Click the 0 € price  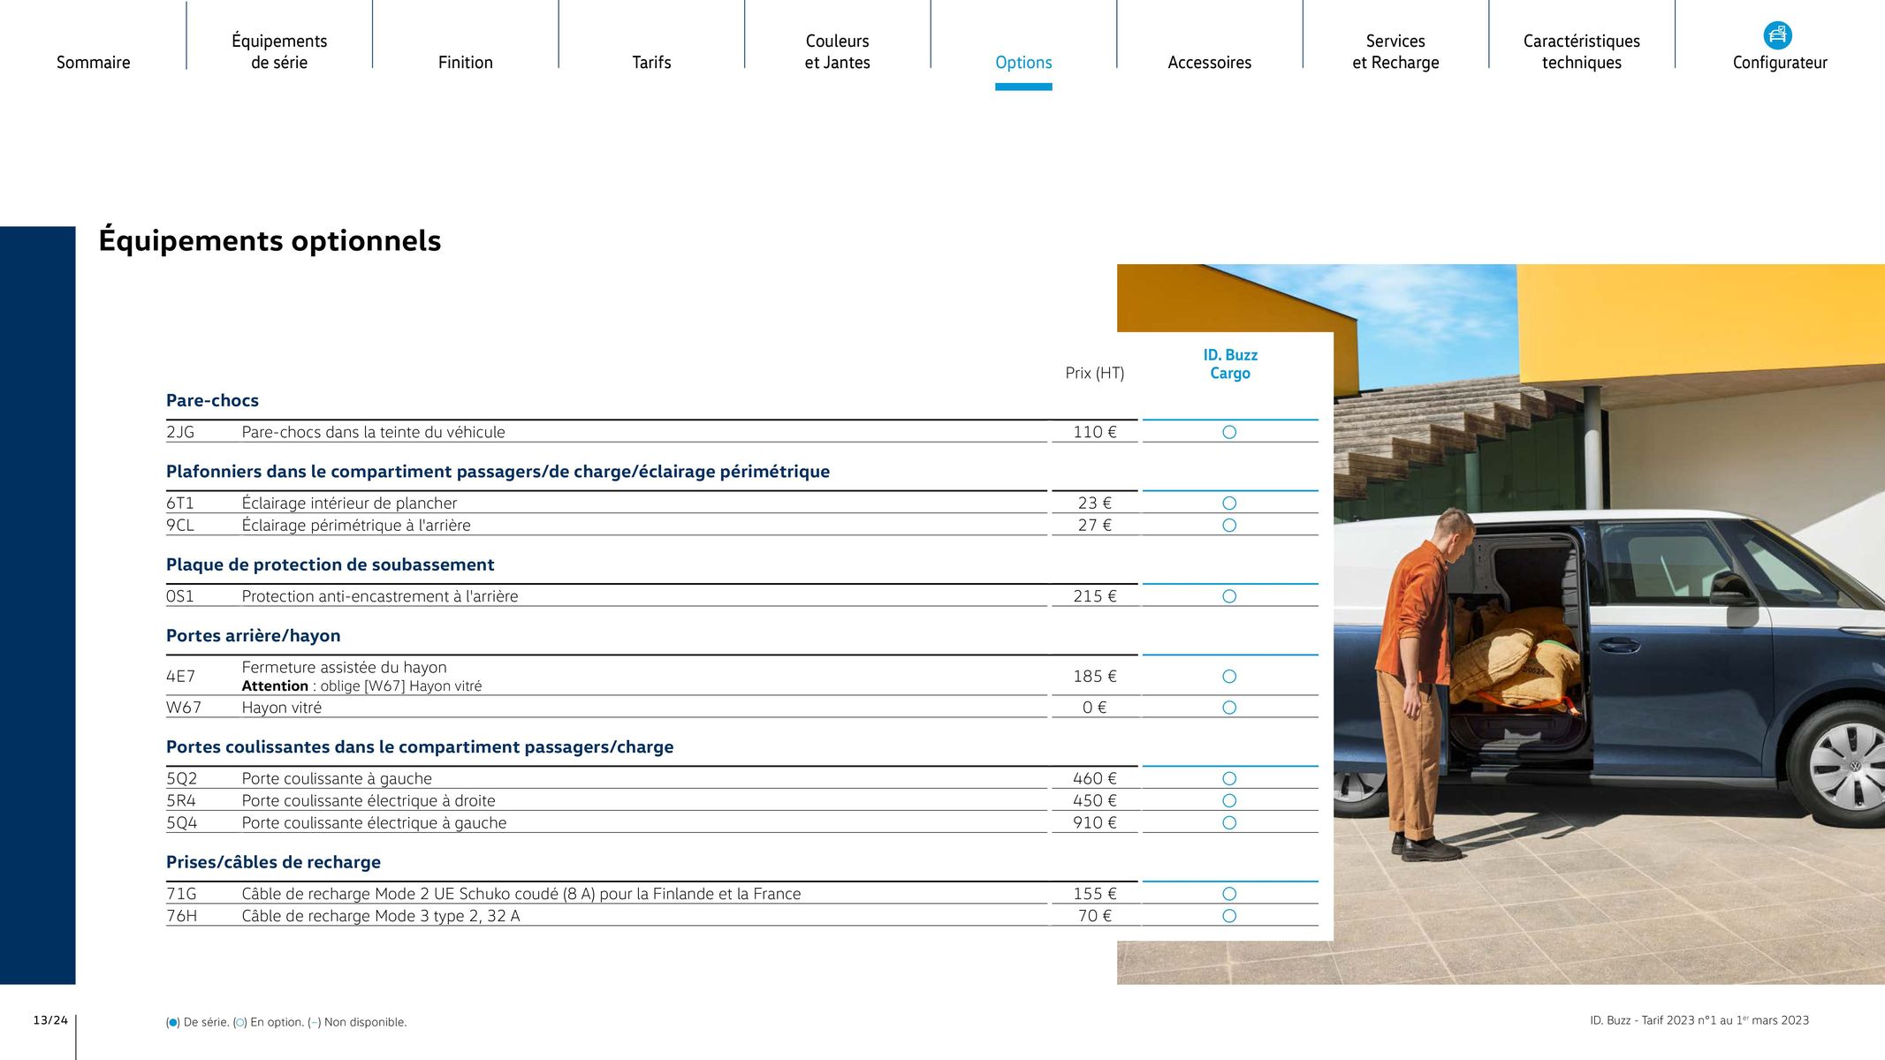click(1095, 708)
